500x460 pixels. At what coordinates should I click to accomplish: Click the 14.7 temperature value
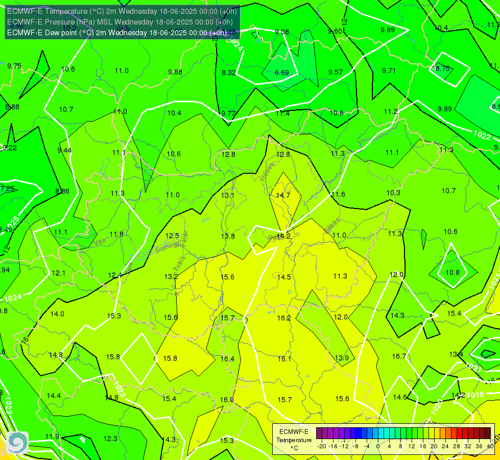click(283, 195)
